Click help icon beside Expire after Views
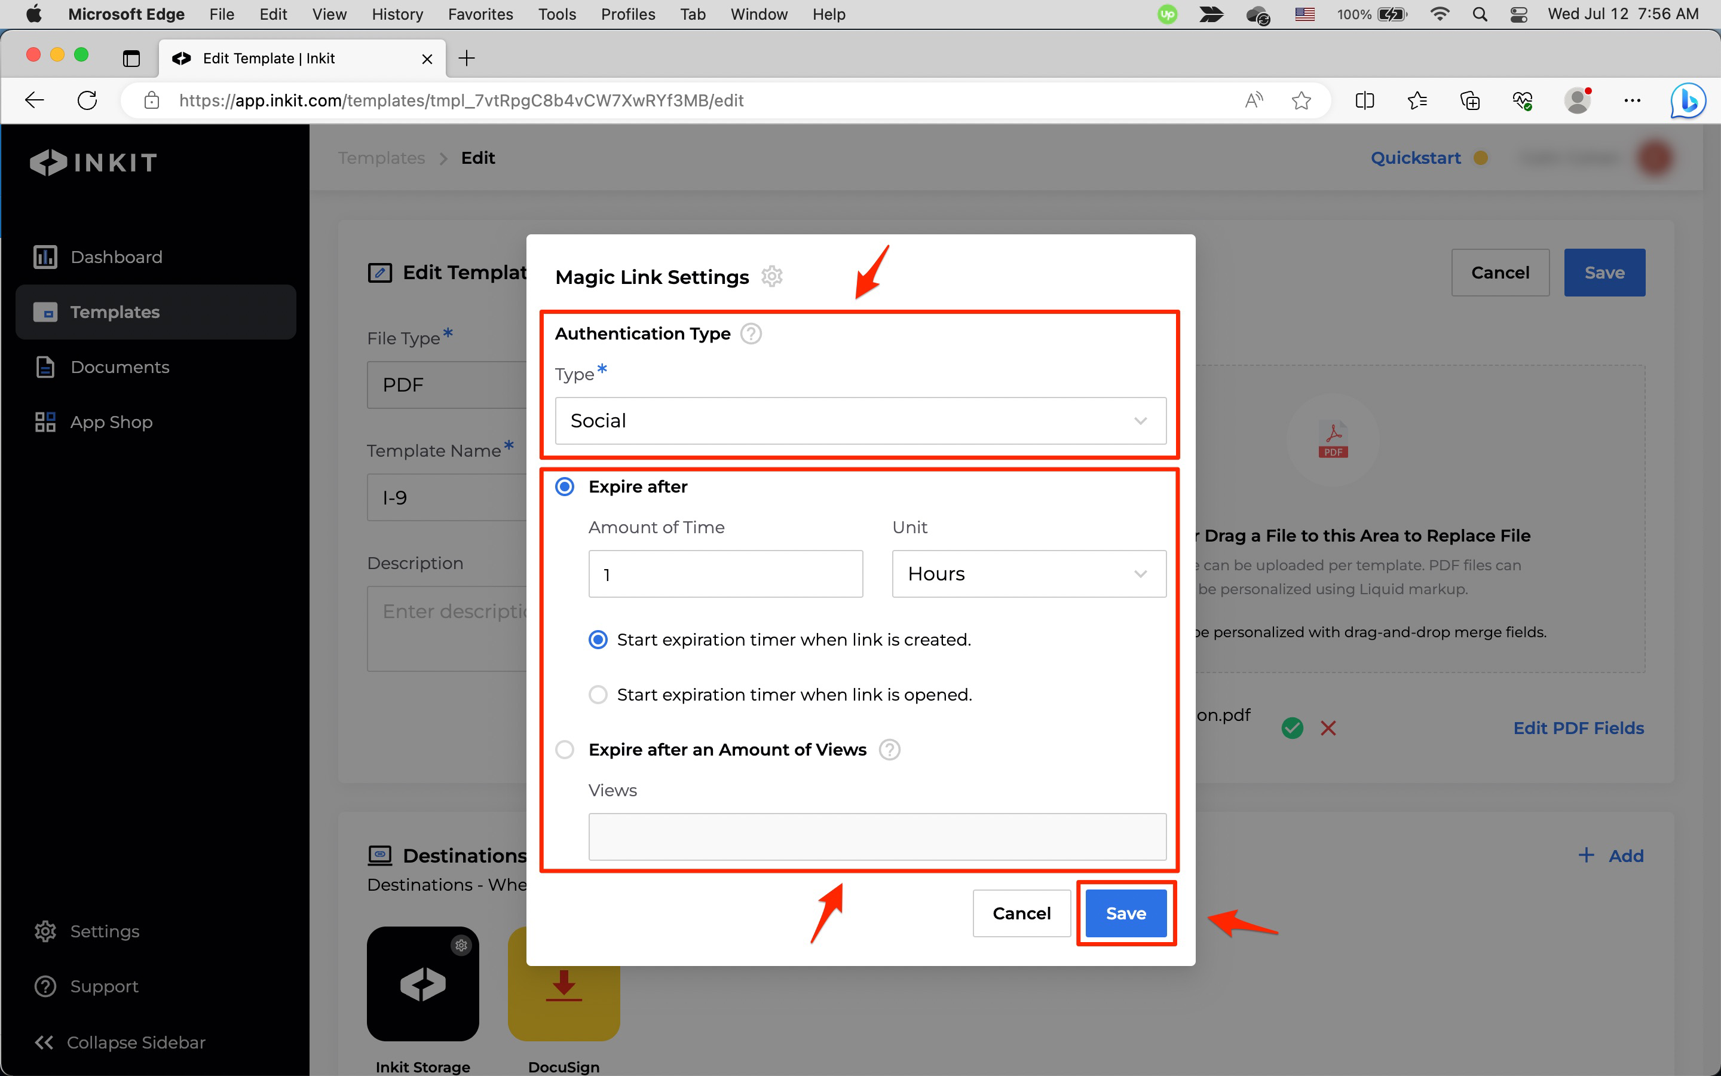The width and height of the screenshot is (1721, 1076). point(889,750)
